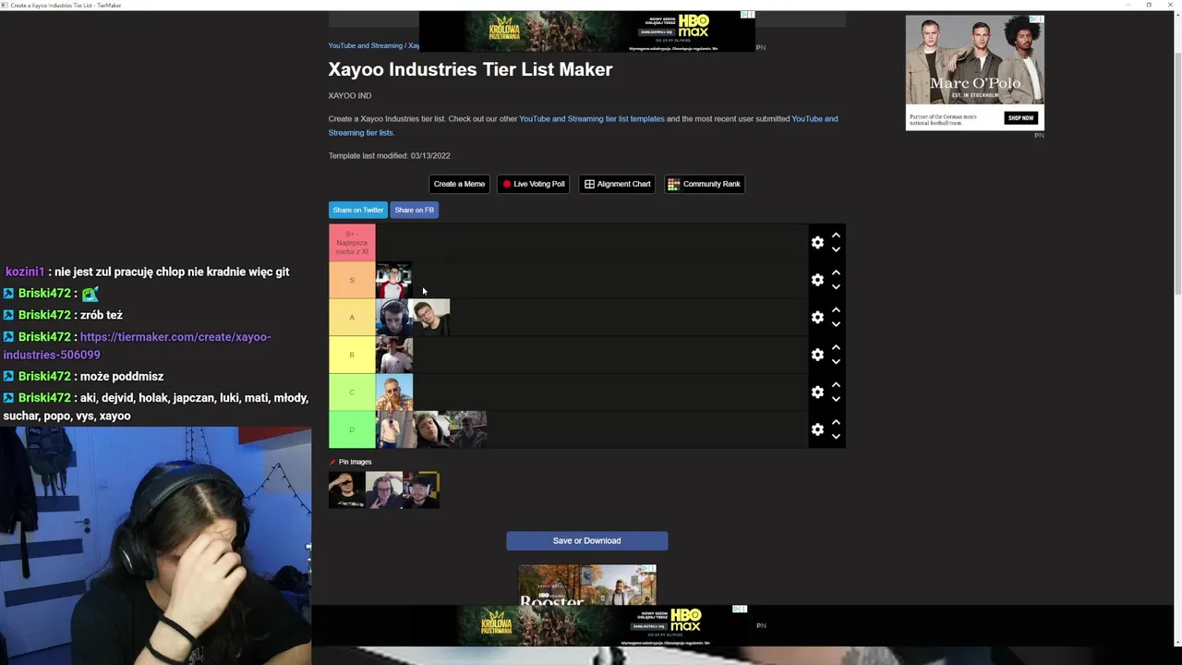Open settings gear for the D tier row
The image size is (1182, 665).
coord(817,429)
